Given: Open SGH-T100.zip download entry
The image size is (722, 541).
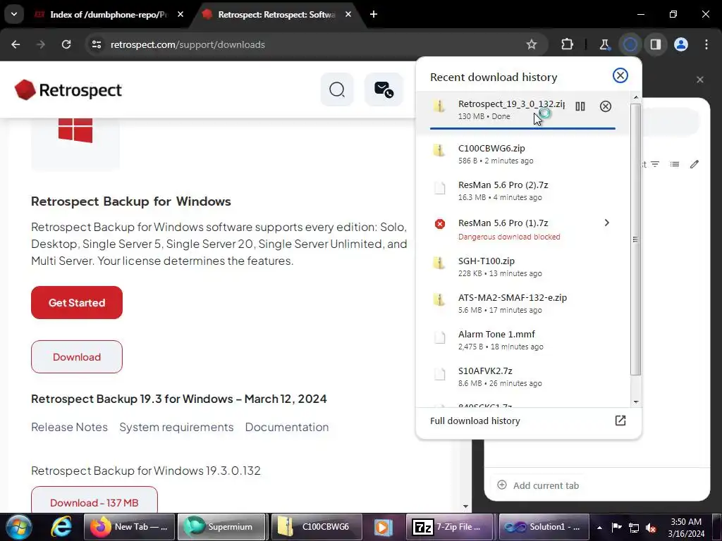Looking at the screenshot, I should (522, 267).
